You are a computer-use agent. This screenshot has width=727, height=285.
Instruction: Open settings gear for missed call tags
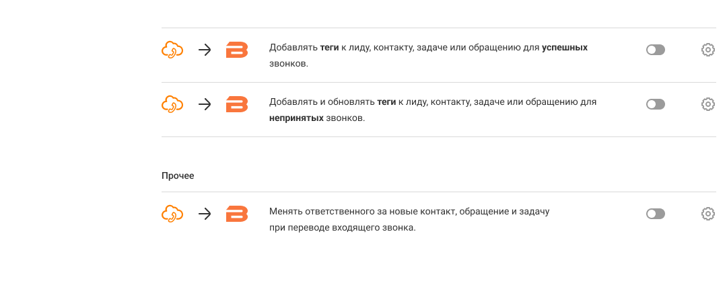pos(707,104)
